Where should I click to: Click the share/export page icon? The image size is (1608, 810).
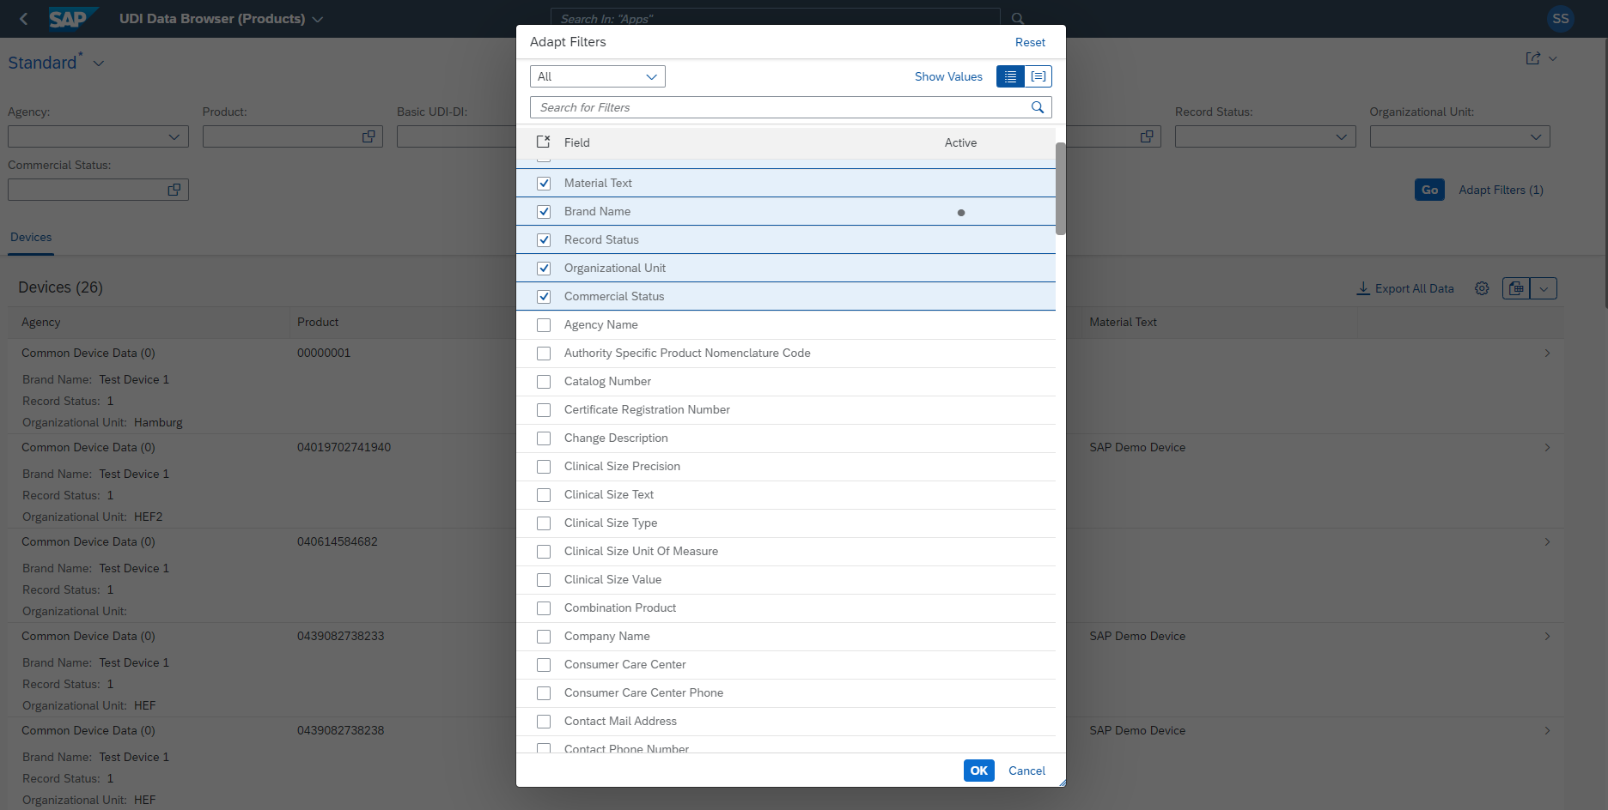pyautogui.click(x=1533, y=58)
